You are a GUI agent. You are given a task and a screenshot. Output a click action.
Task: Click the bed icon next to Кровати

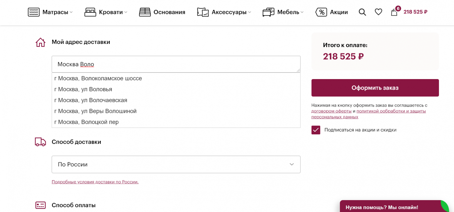(x=90, y=12)
